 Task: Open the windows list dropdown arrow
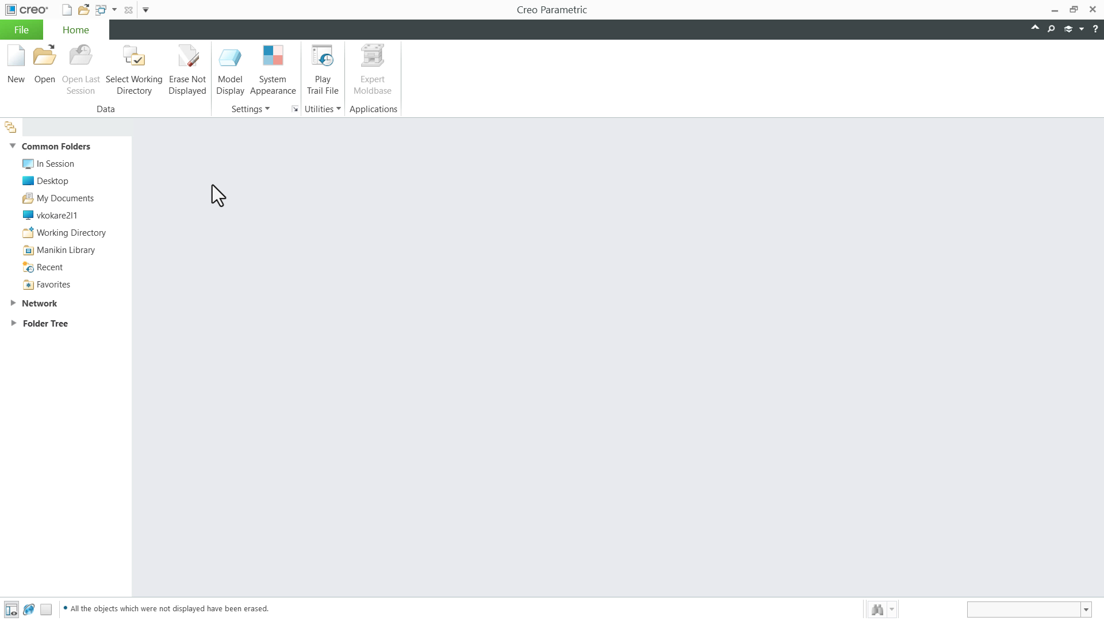point(114,10)
